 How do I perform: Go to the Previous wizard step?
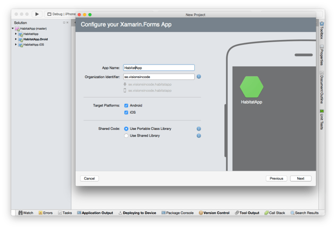click(277, 179)
